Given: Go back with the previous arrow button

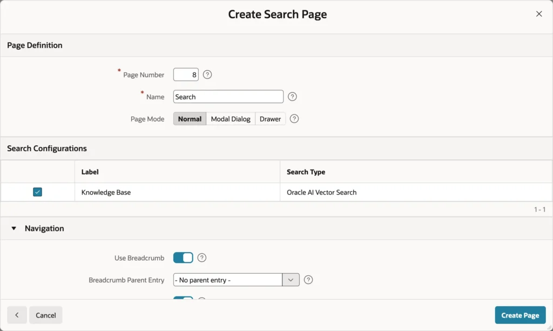Looking at the screenshot, I should (x=17, y=315).
